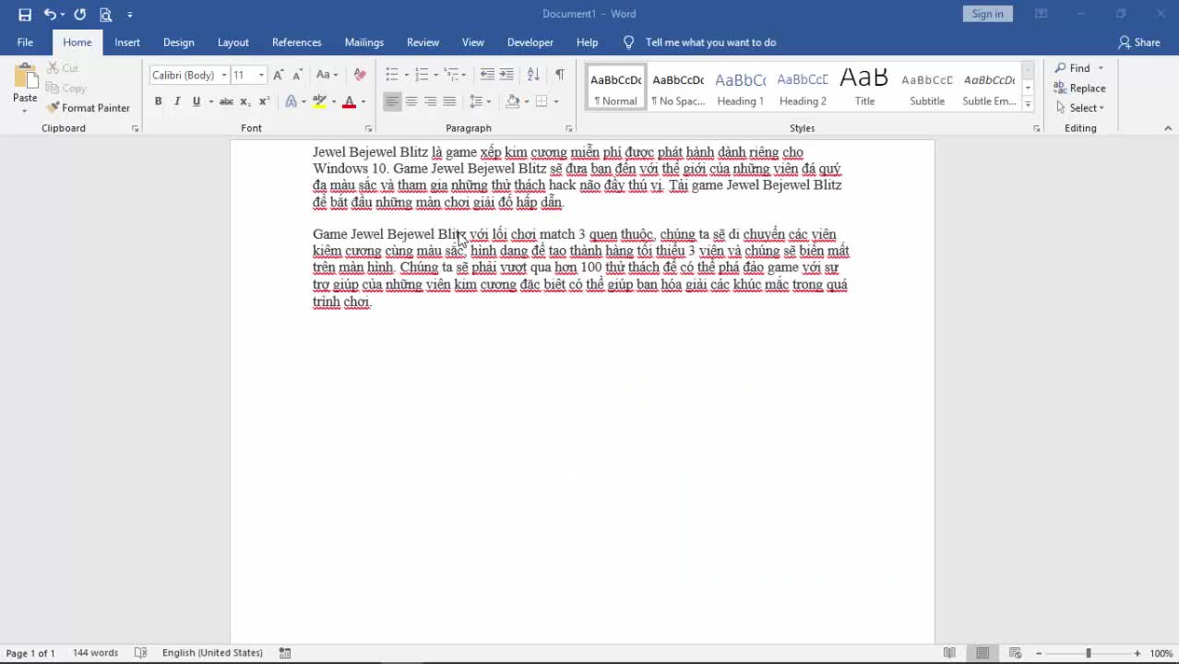
Task: Click the Tell me lightbulb icon
Action: [629, 42]
